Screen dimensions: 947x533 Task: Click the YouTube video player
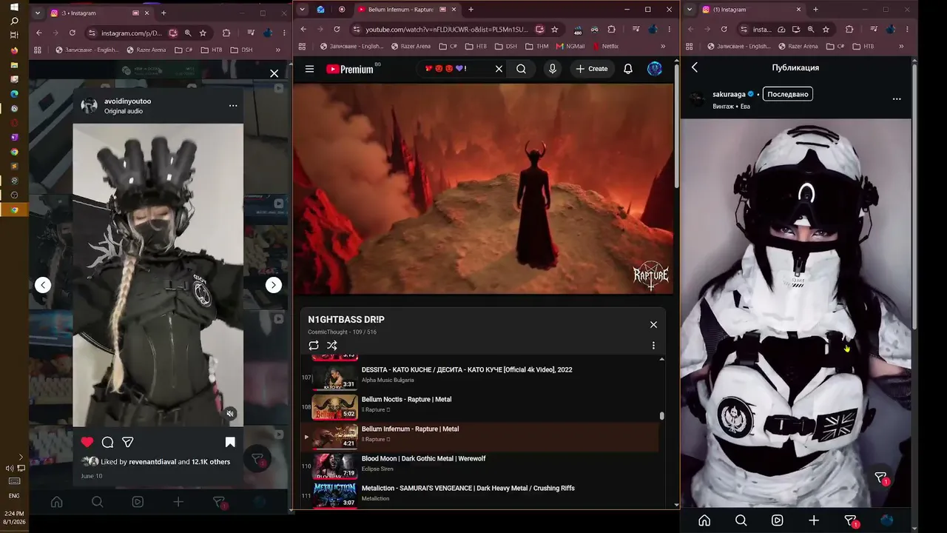(483, 189)
